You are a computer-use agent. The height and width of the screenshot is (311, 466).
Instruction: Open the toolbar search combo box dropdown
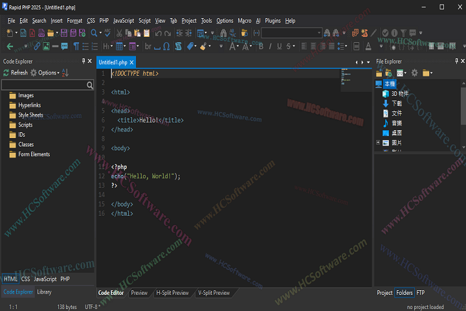(319, 33)
